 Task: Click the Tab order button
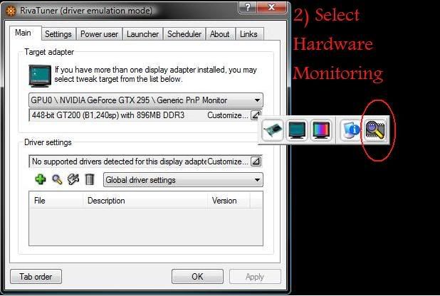(x=36, y=277)
